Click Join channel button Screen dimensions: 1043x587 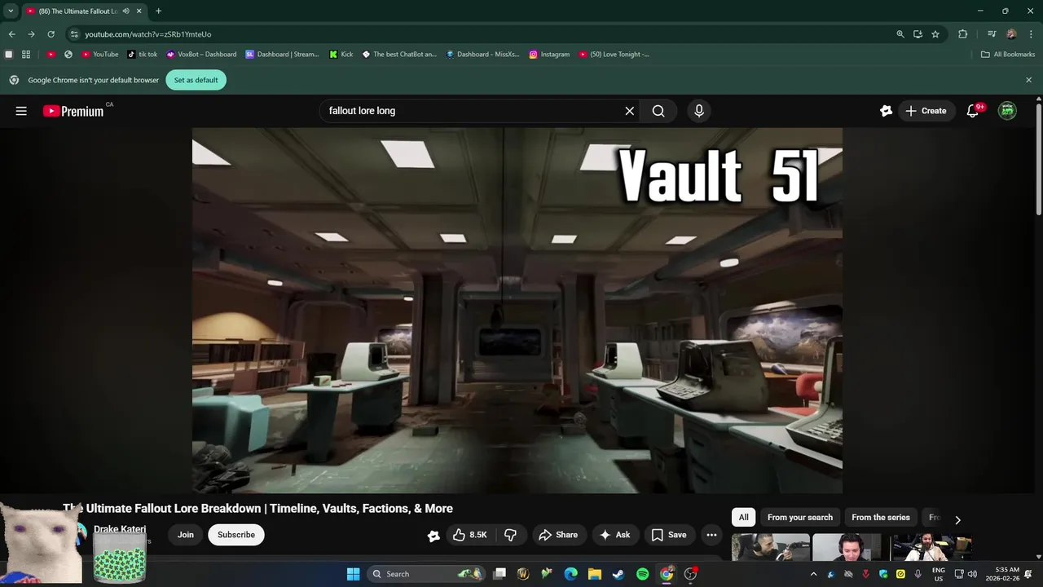(x=186, y=535)
